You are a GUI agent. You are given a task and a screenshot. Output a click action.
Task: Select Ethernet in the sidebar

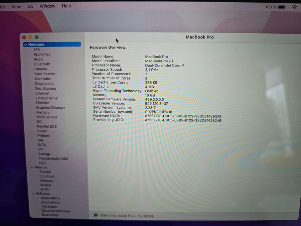point(42,94)
